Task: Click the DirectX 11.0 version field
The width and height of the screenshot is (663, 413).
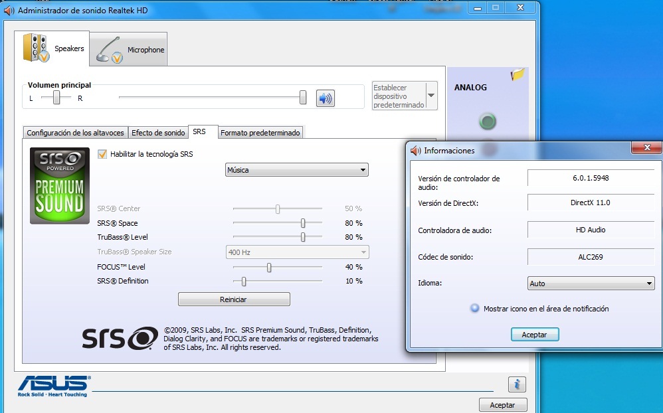Action: [591, 203]
